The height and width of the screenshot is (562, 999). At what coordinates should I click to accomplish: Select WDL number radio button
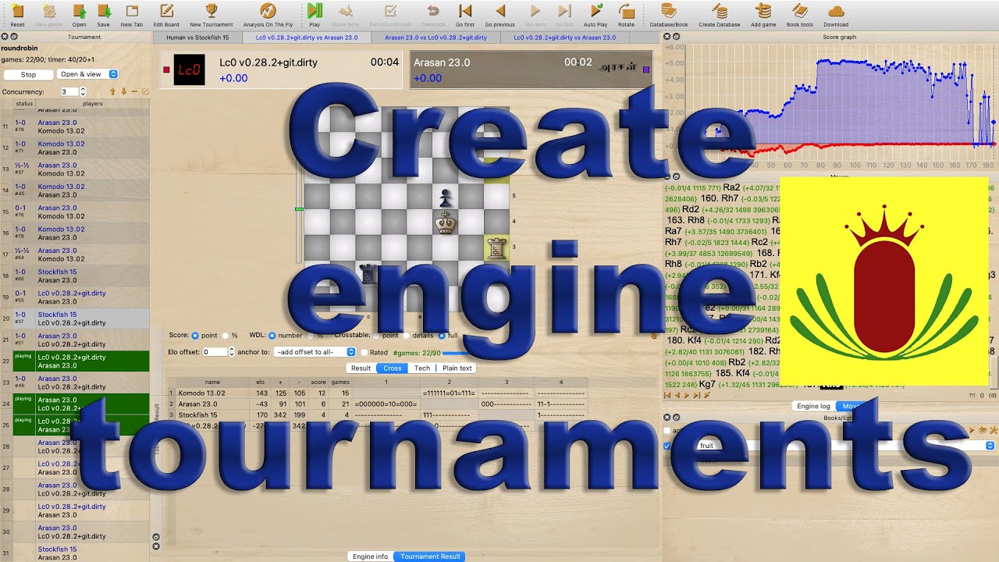pyautogui.click(x=272, y=335)
